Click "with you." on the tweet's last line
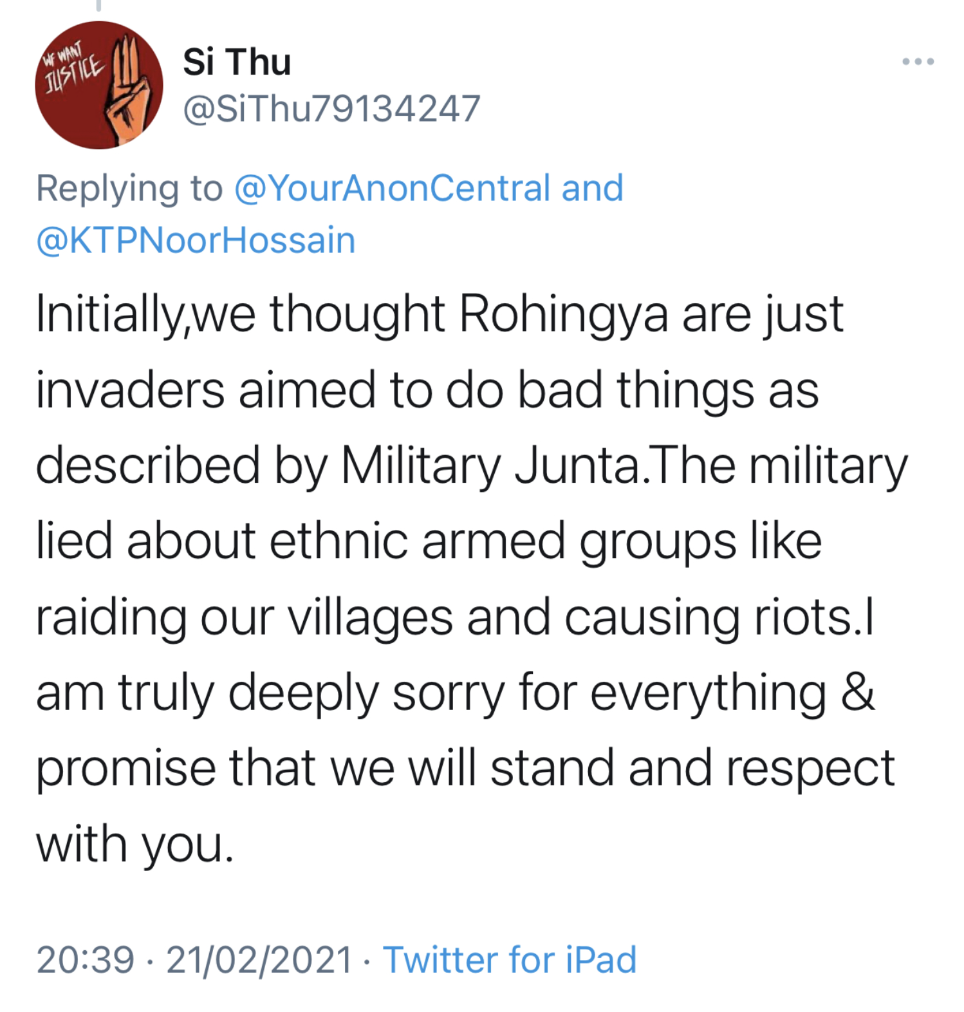Viewport: 964px width, 1012px height. click(x=134, y=844)
